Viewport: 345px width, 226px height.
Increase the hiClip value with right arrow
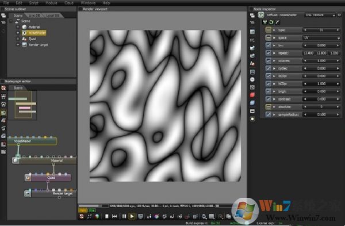[x=338, y=83]
